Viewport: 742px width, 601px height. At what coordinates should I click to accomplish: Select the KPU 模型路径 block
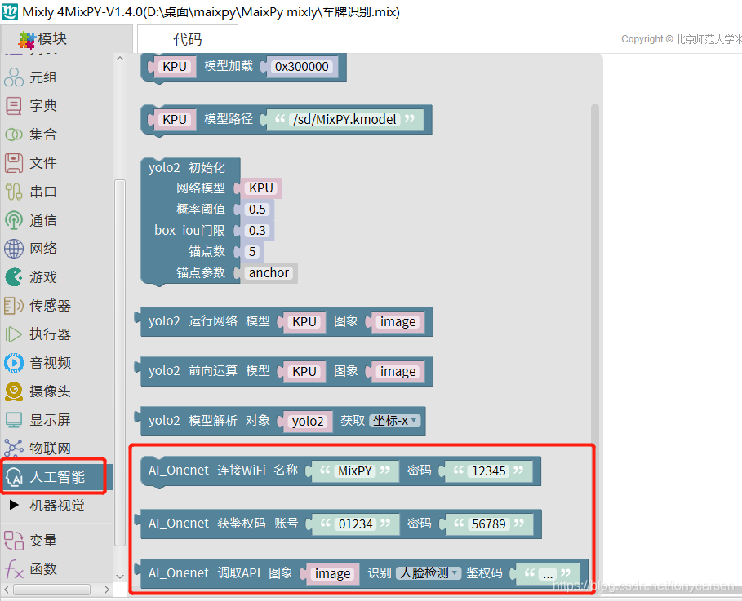pos(287,120)
